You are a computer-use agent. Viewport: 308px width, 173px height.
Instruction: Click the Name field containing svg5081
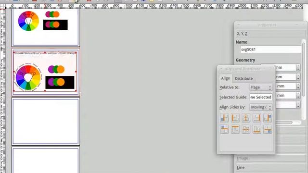[x=270, y=49]
